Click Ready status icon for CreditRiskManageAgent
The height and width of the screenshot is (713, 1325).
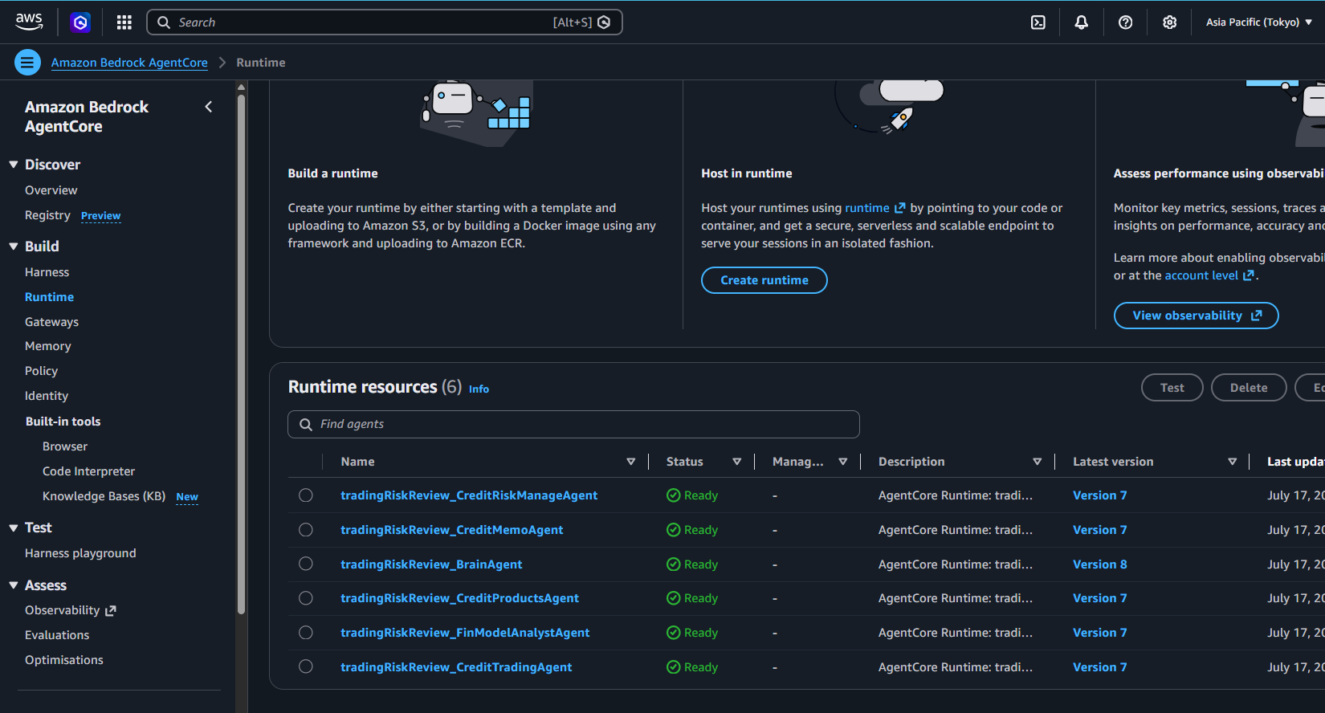coord(674,495)
